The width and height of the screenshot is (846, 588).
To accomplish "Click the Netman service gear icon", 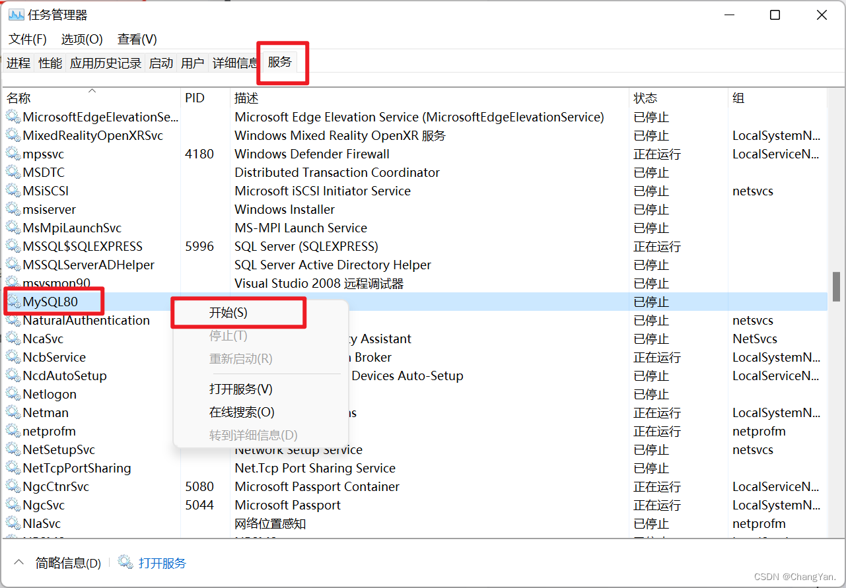I will (x=13, y=413).
